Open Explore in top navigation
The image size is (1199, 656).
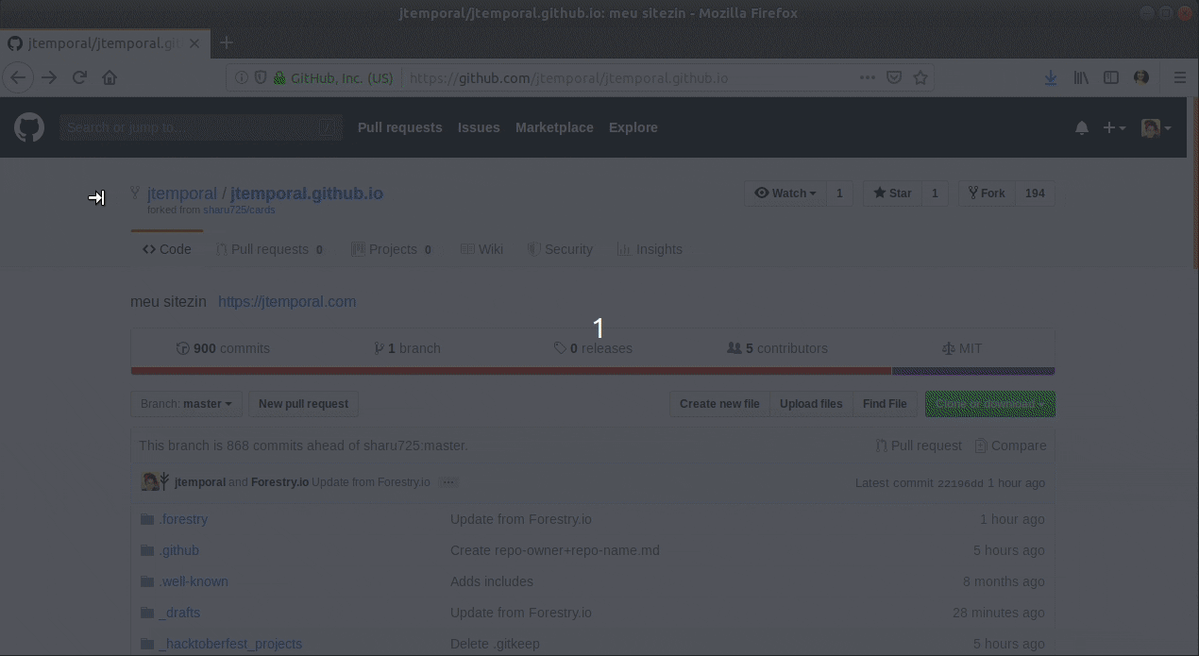pyautogui.click(x=633, y=127)
